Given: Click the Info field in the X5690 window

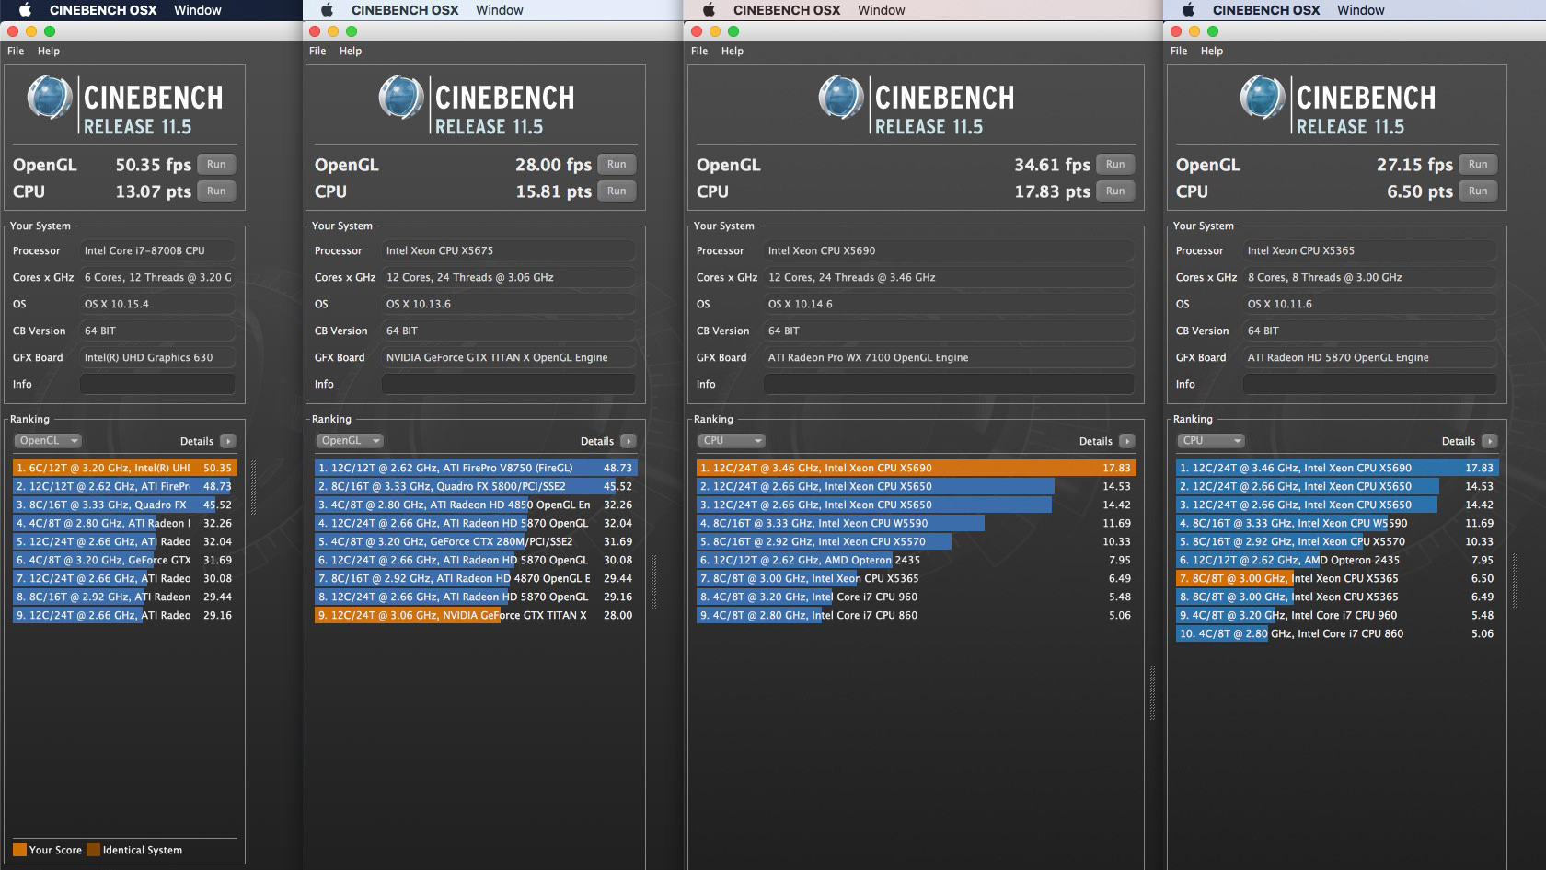Looking at the screenshot, I should pyautogui.click(x=949, y=385).
